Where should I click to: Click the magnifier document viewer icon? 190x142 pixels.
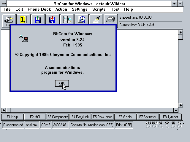click(x=82, y=19)
